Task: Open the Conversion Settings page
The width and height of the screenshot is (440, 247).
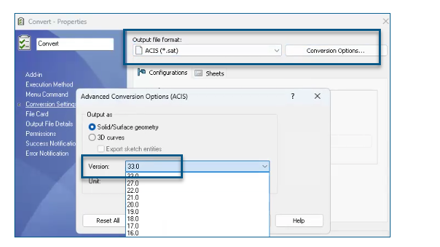Action: [51, 104]
